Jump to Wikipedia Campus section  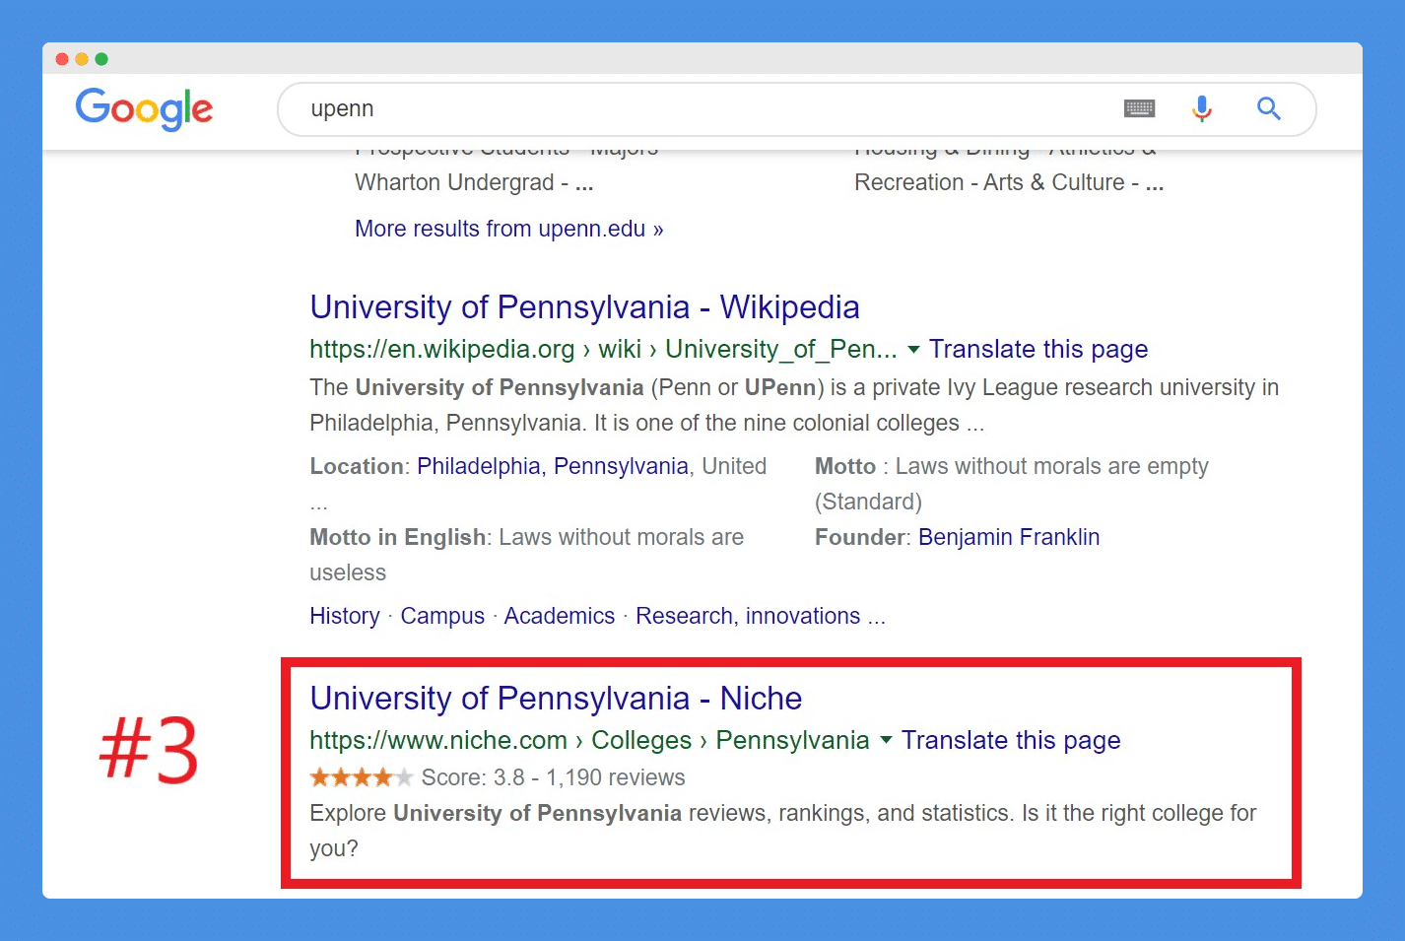[x=442, y=616]
